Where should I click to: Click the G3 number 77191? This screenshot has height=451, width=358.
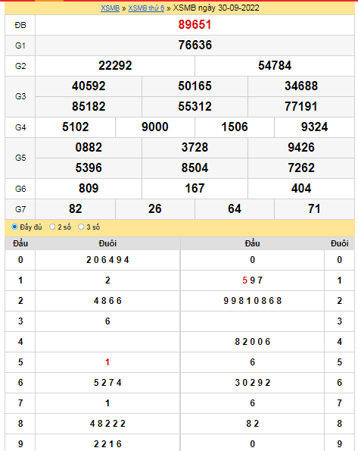click(x=301, y=106)
